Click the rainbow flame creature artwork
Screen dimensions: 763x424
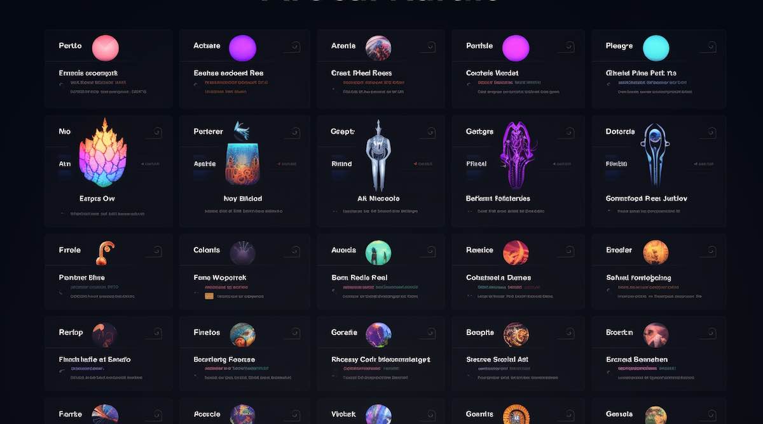pyautogui.click(x=102, y=153)
